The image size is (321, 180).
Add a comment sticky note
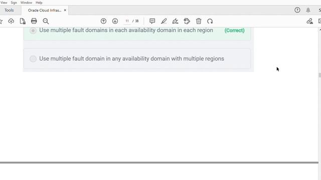152,21
